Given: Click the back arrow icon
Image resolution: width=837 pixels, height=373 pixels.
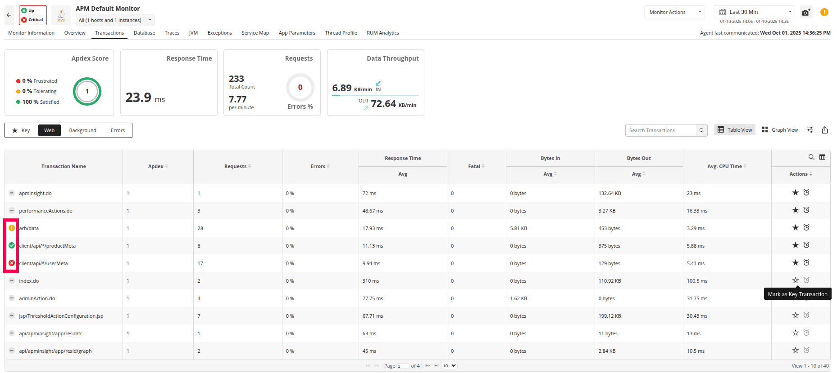Looking at the screenshot, I should (x=9, y=15).
